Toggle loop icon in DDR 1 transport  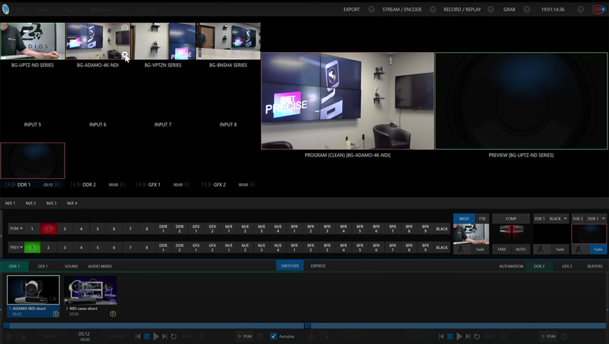(x=173, y=336)
